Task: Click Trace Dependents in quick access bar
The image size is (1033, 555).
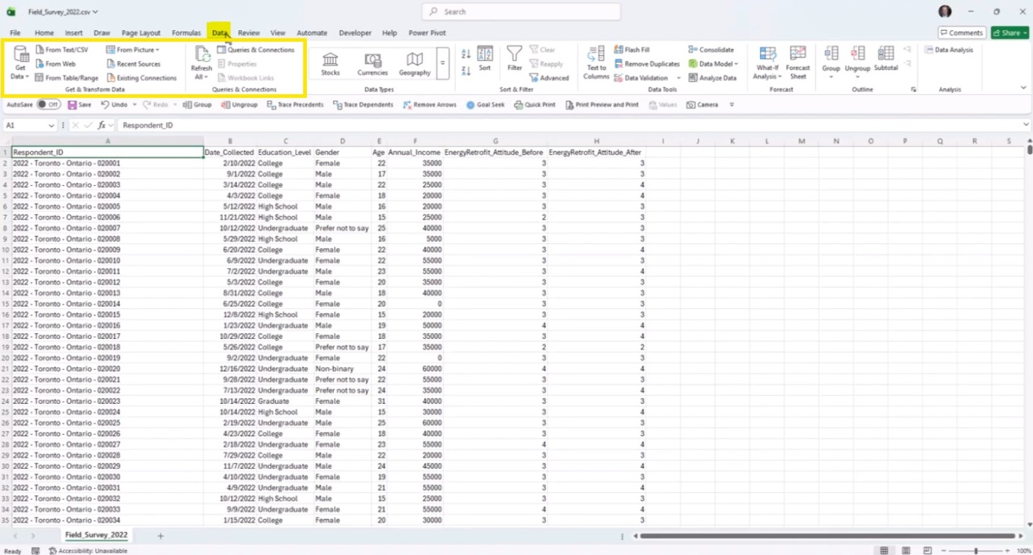Action: click(x=363, y=105)
